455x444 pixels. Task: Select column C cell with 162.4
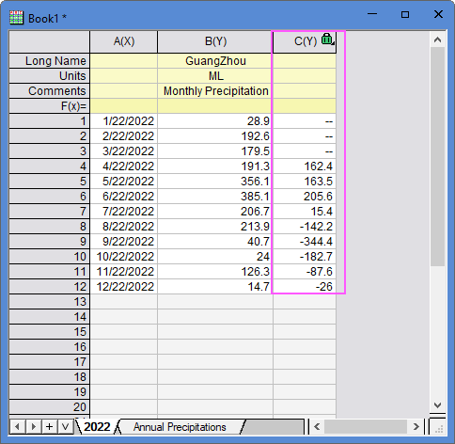[305, 166]
